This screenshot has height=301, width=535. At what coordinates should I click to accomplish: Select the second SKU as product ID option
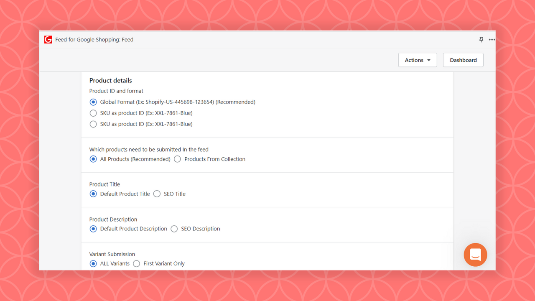pyautogui.click(x=93, y=113)
